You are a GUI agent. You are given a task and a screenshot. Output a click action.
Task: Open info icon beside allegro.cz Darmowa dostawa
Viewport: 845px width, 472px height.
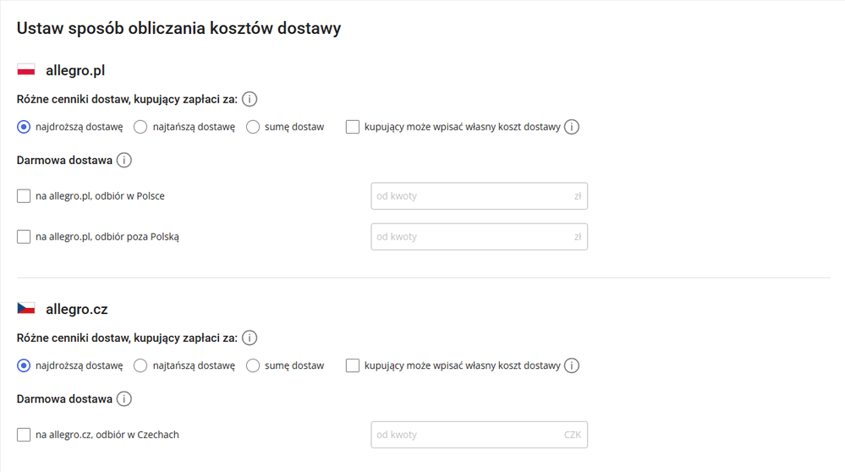pyautogui.click(x=124, y=398)
